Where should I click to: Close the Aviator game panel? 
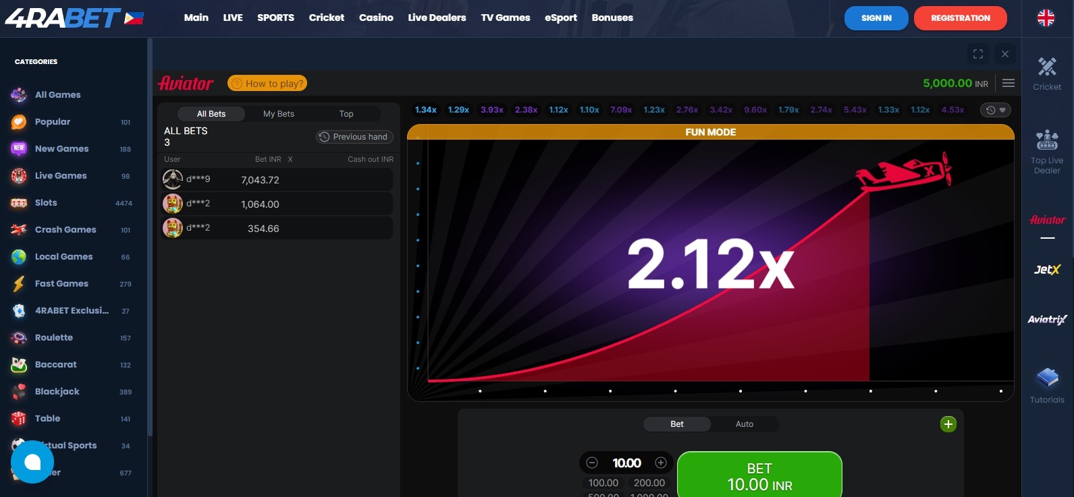click(x=1005, y=54)
